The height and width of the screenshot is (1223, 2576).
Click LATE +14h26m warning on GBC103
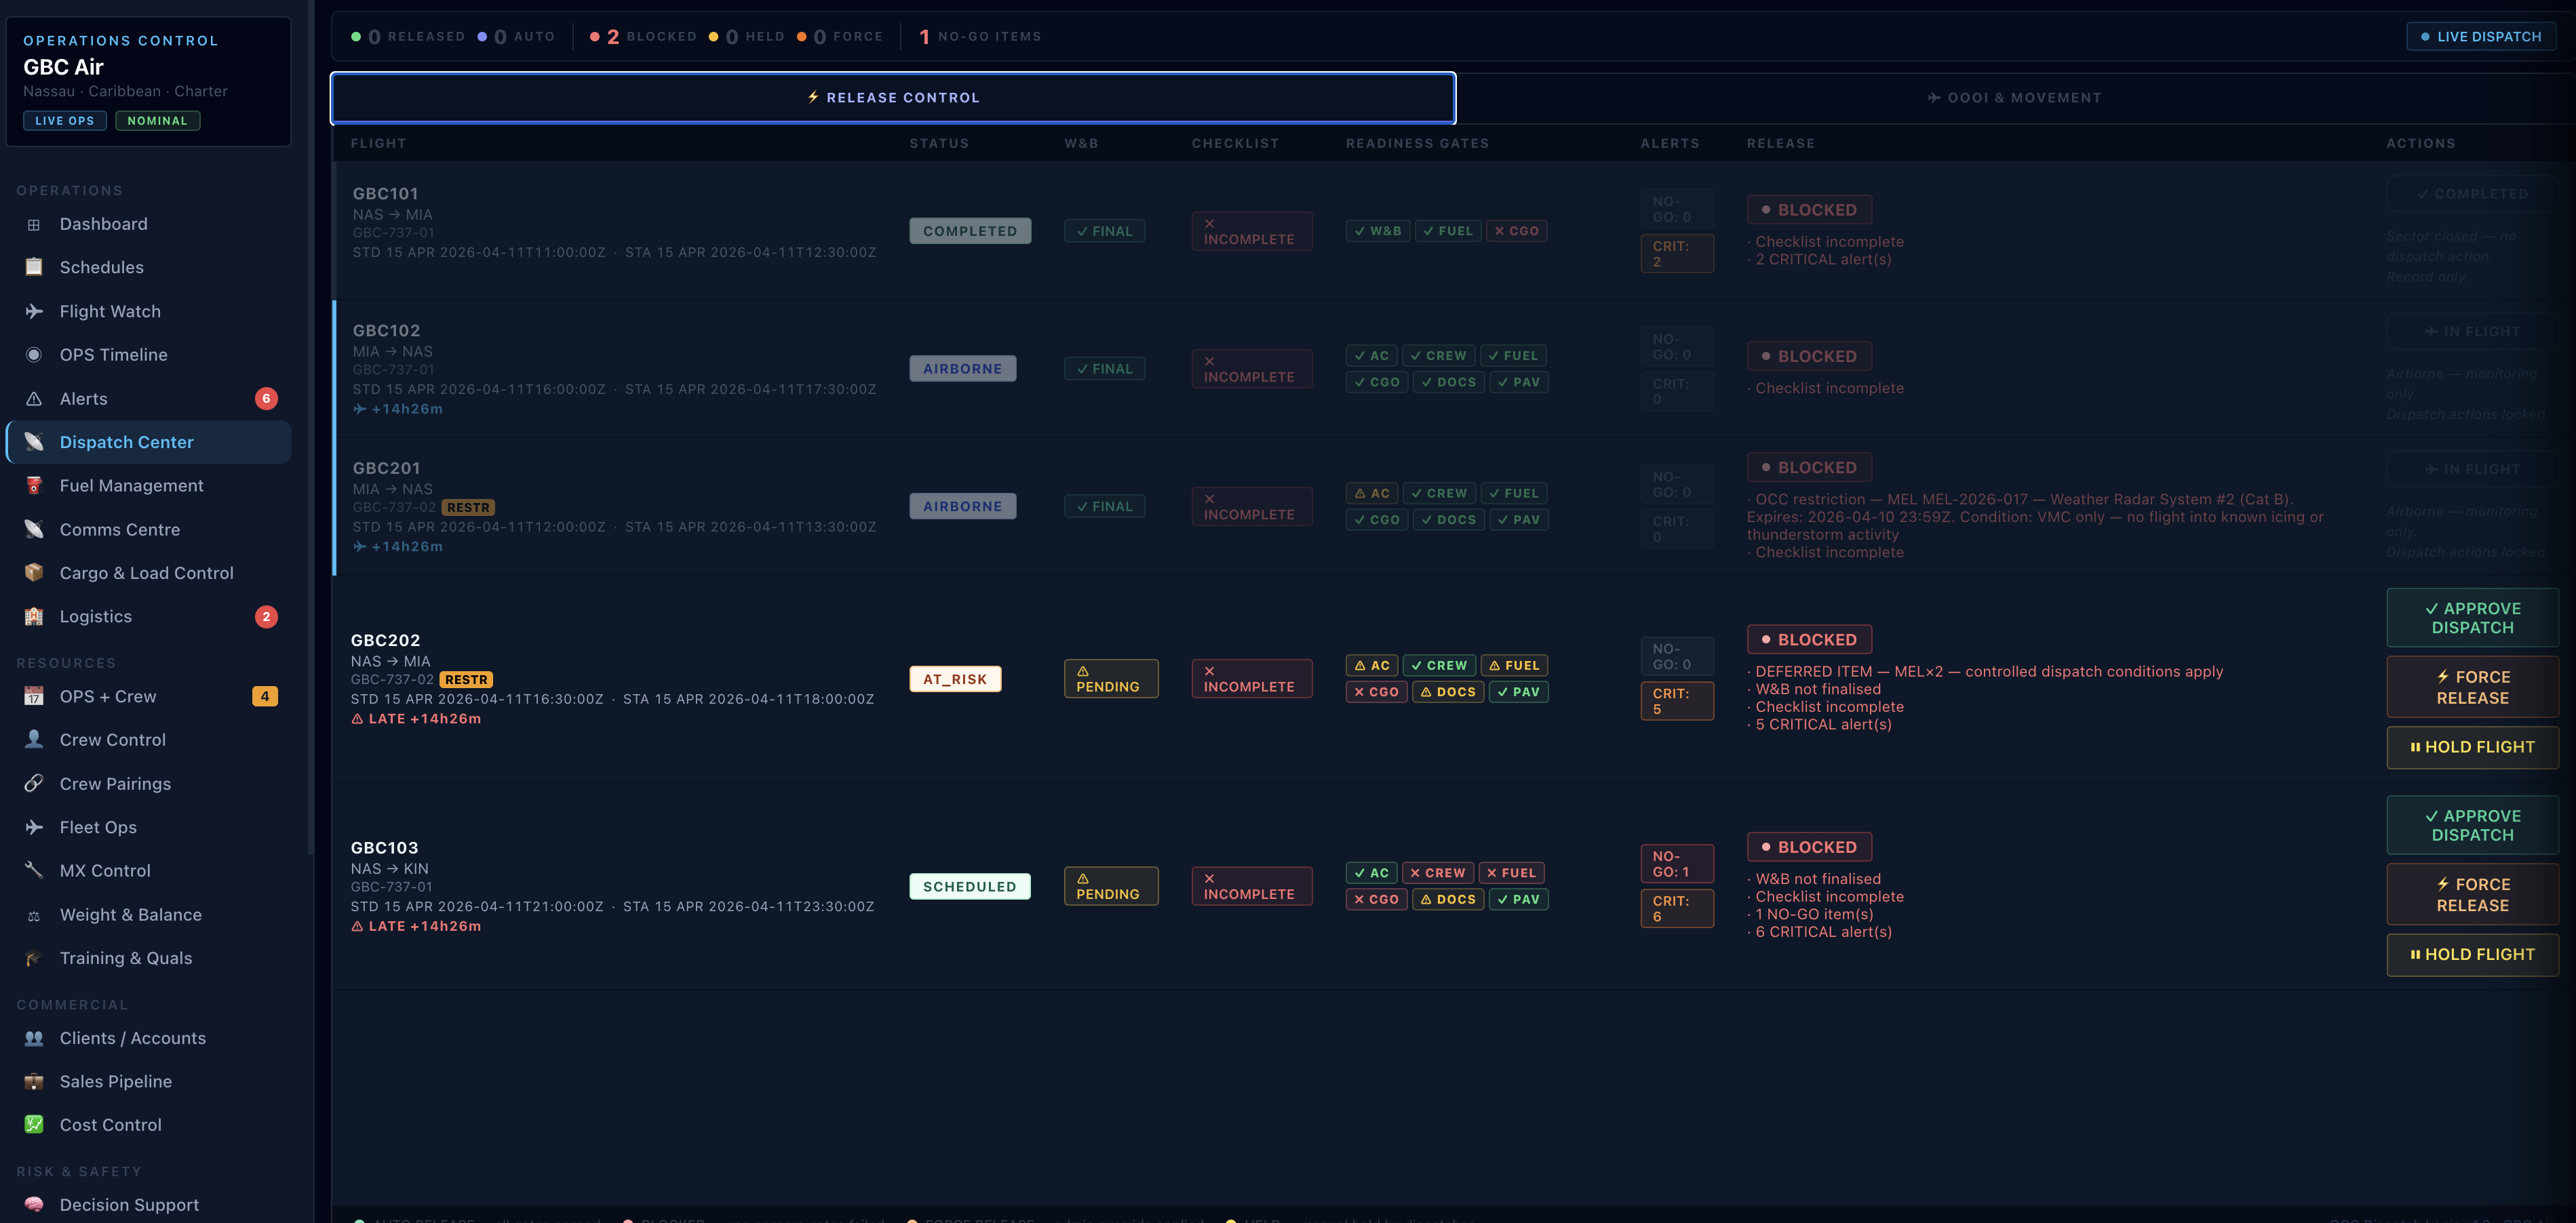(416, 927)
